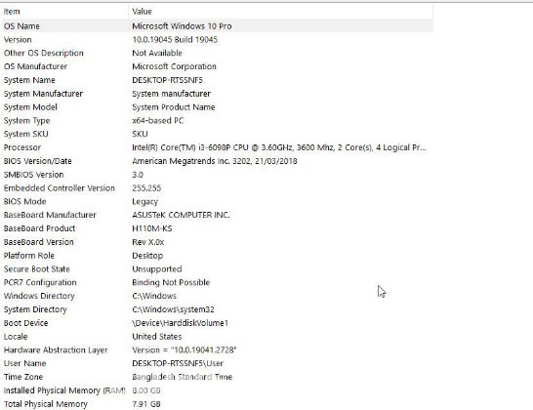Select the Other OS Description row
This screenshot has height=410, width=533.
click(x=44, y=53)
